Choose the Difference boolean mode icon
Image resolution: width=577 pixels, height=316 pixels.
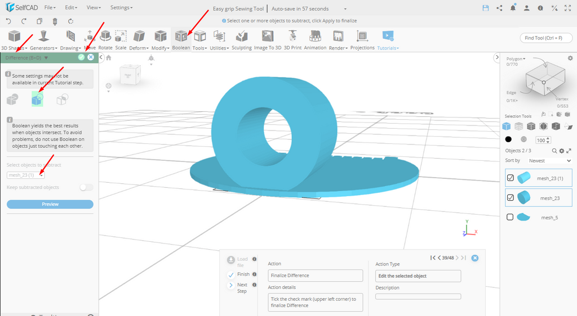[37, 100]
